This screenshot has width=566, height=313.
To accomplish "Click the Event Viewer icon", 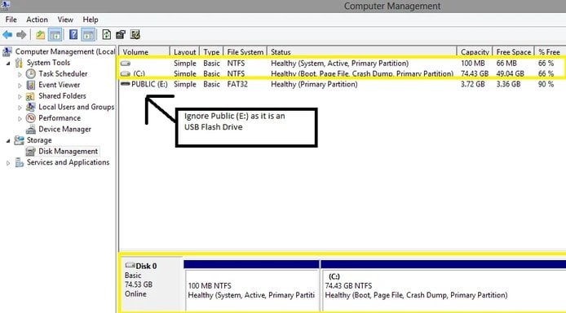I will (x=31, y=85).
